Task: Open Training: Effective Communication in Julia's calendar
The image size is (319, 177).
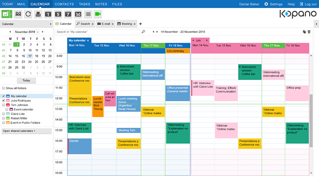Action: click(226, 93)
